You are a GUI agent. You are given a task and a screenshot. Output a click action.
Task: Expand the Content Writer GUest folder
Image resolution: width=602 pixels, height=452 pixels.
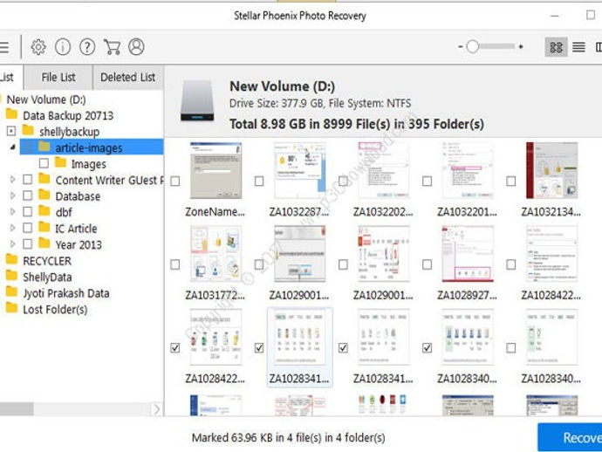coord(13,180)
